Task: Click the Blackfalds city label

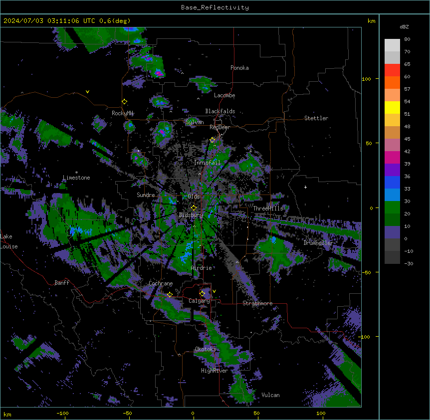Action: point(220,111)
